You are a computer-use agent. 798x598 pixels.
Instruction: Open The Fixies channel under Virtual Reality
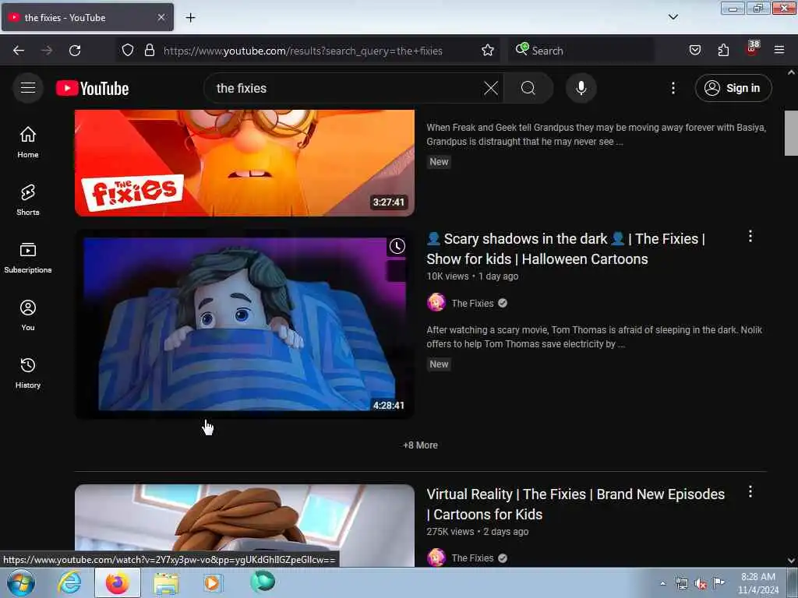pos(472,558)
